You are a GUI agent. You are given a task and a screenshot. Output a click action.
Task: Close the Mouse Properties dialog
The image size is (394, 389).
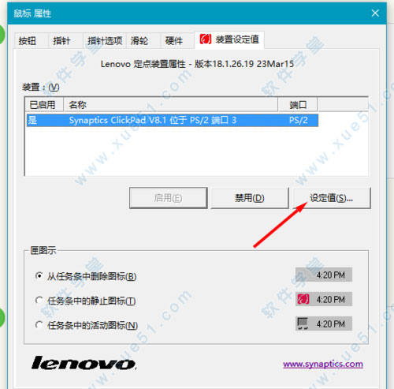(375, 13)
